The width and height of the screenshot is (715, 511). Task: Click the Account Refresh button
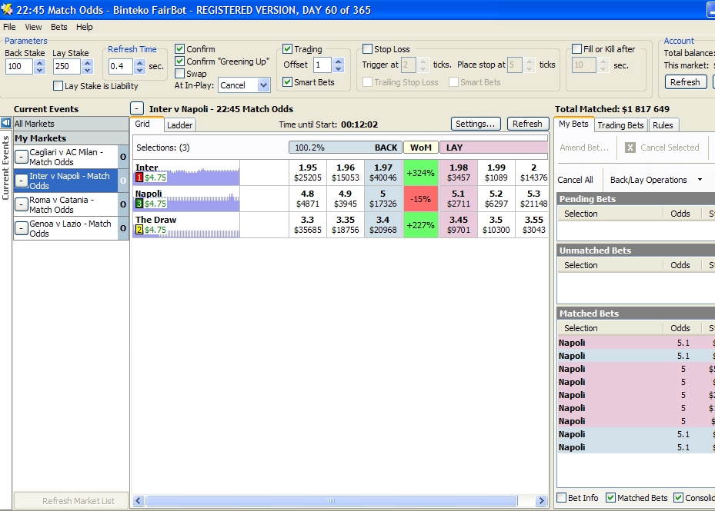(685, 82)
